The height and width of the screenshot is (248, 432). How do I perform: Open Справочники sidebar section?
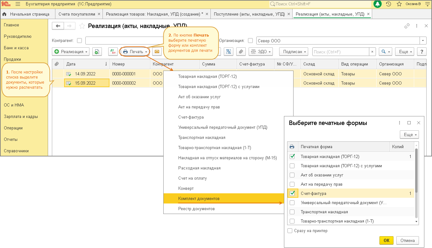(16, 151)
